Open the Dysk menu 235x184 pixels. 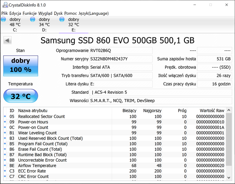[58, 13]
